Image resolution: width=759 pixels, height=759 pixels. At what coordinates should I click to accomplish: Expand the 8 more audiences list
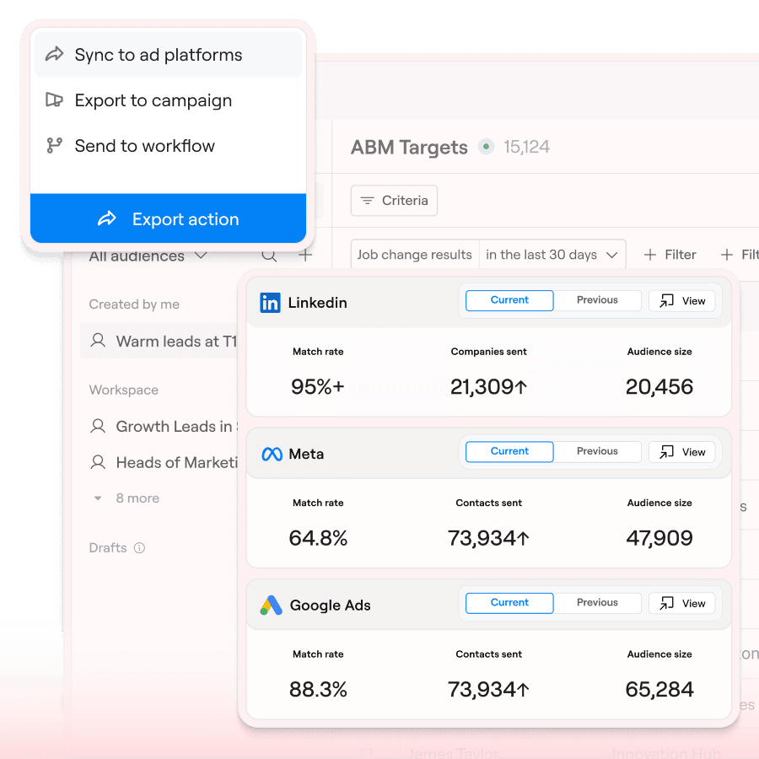126,498
